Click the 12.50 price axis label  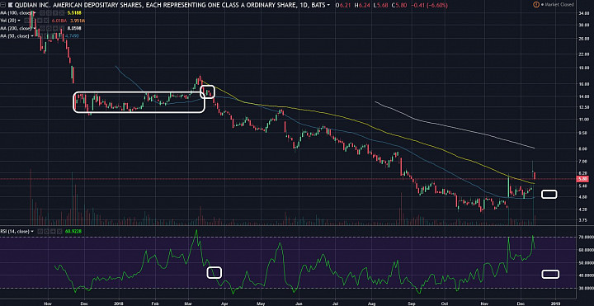(583, 108)
